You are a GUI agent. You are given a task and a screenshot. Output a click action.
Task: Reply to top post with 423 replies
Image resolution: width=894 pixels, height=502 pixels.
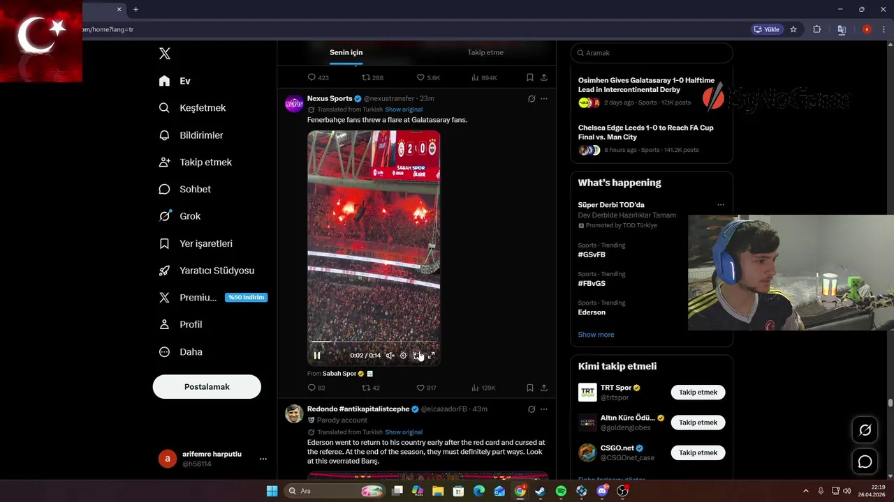pyautogui.click(x=318, y=77)
